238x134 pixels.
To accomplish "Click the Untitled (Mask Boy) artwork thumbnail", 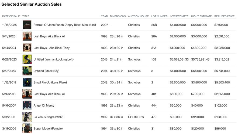I will click(27, 71).
